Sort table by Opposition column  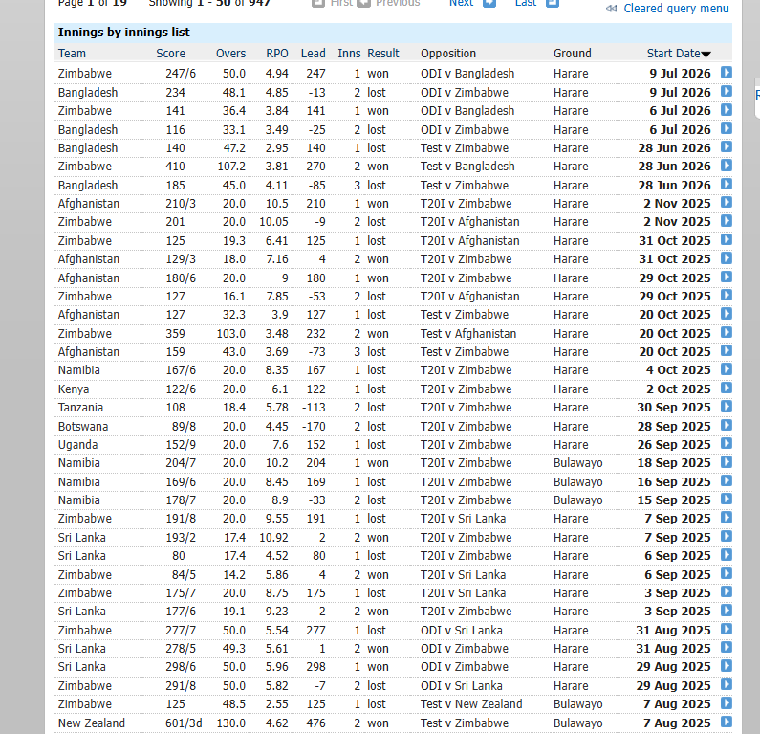[448, 54]
